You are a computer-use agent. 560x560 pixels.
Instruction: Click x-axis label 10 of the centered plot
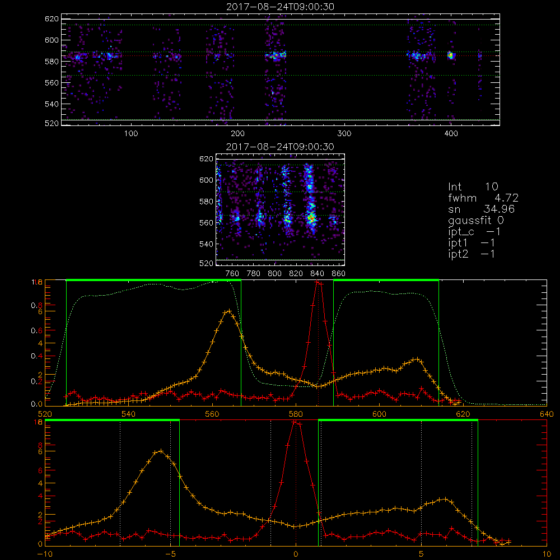pyautogui.click(x=547, y=554)
